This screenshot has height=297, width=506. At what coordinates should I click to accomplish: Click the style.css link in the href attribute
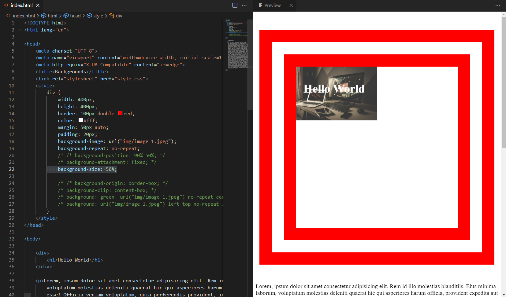[x=130, y=79]
